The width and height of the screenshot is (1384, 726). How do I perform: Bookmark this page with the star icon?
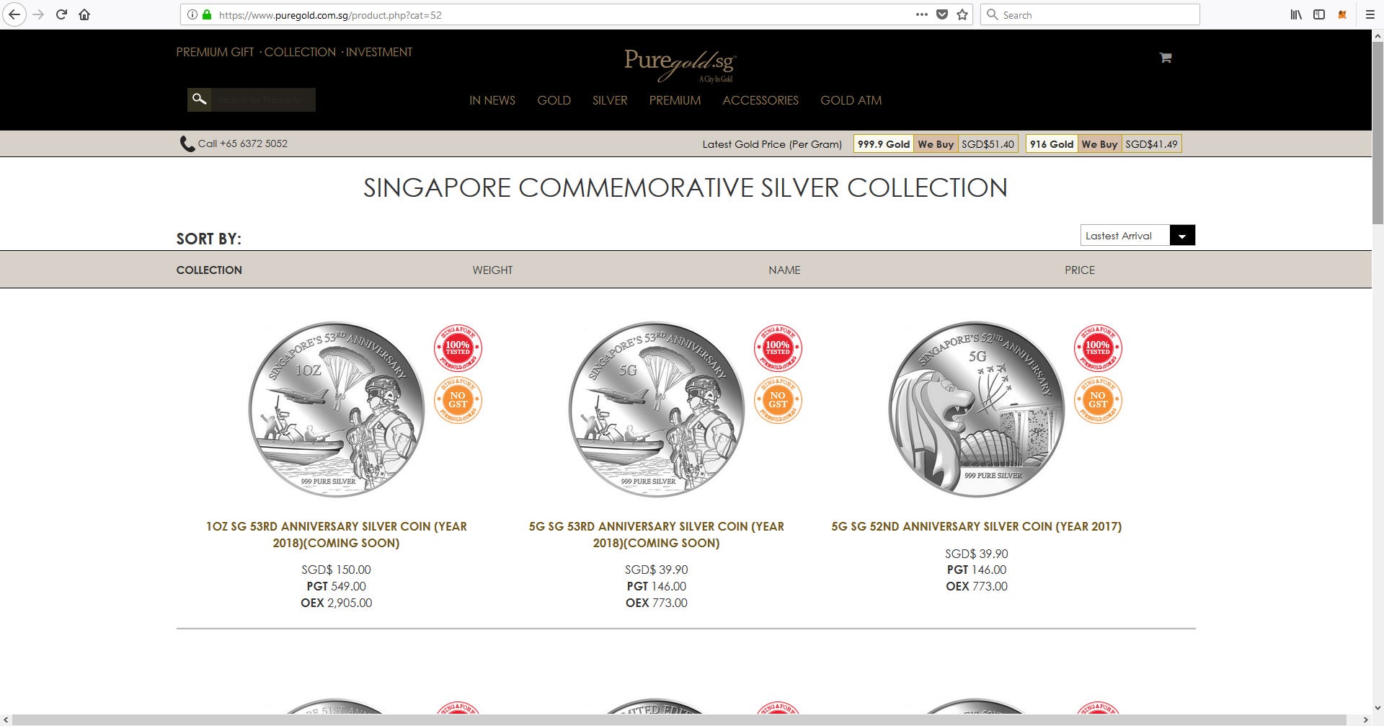coord(962,14)
